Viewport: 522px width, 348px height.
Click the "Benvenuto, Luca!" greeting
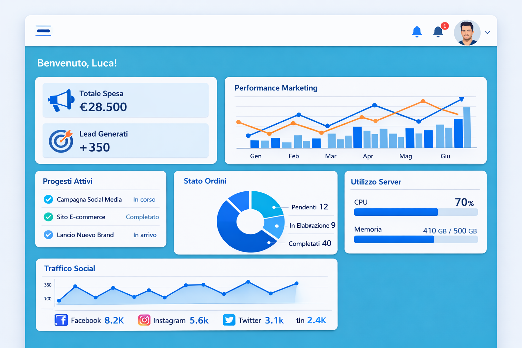[x=77, y=63]
